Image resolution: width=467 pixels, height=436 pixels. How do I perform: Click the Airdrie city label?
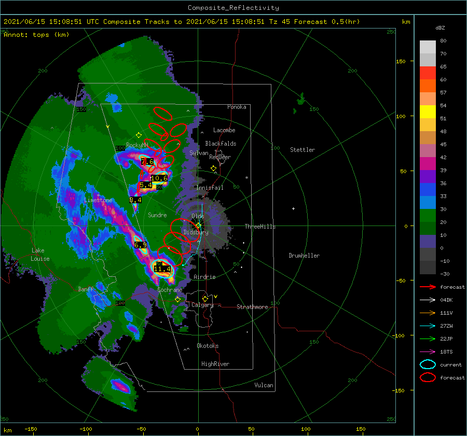(x=204, y=277)
